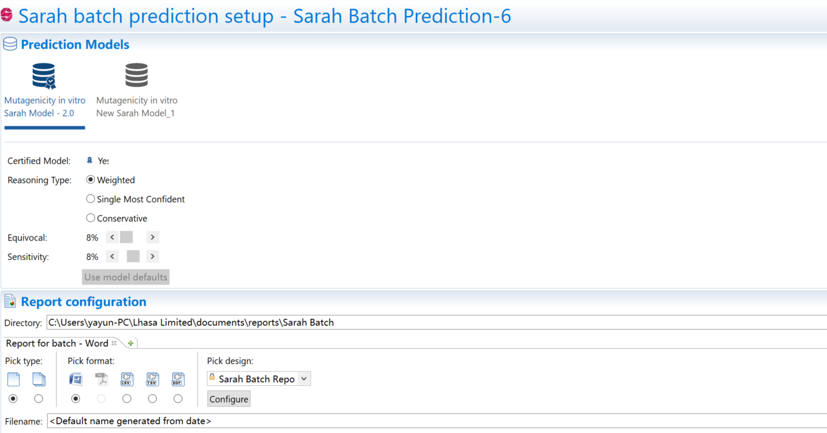The width and height of the screenshot is (827, 433).
Task: Increase Sensitivity with right arrow
Action: click(152, 256)
